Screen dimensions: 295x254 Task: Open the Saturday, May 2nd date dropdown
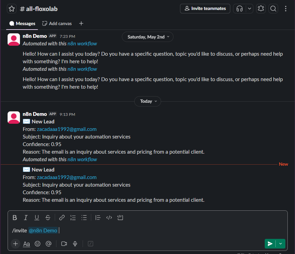tap(148, 37)
